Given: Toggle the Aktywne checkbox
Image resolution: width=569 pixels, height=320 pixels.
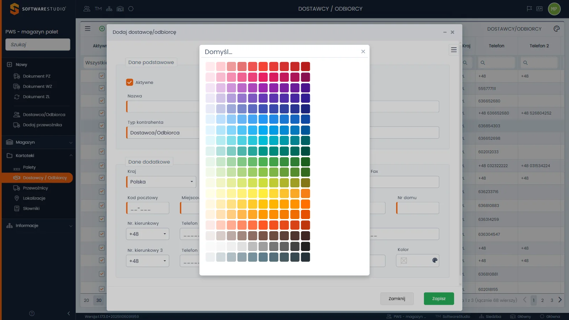Looking at the screenshot, I should 129,82.
